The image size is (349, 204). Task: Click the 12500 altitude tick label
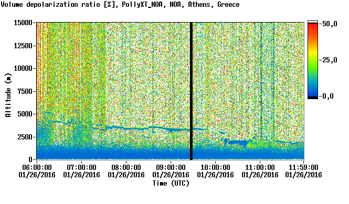pyautogui.click(x=23, y=46)
